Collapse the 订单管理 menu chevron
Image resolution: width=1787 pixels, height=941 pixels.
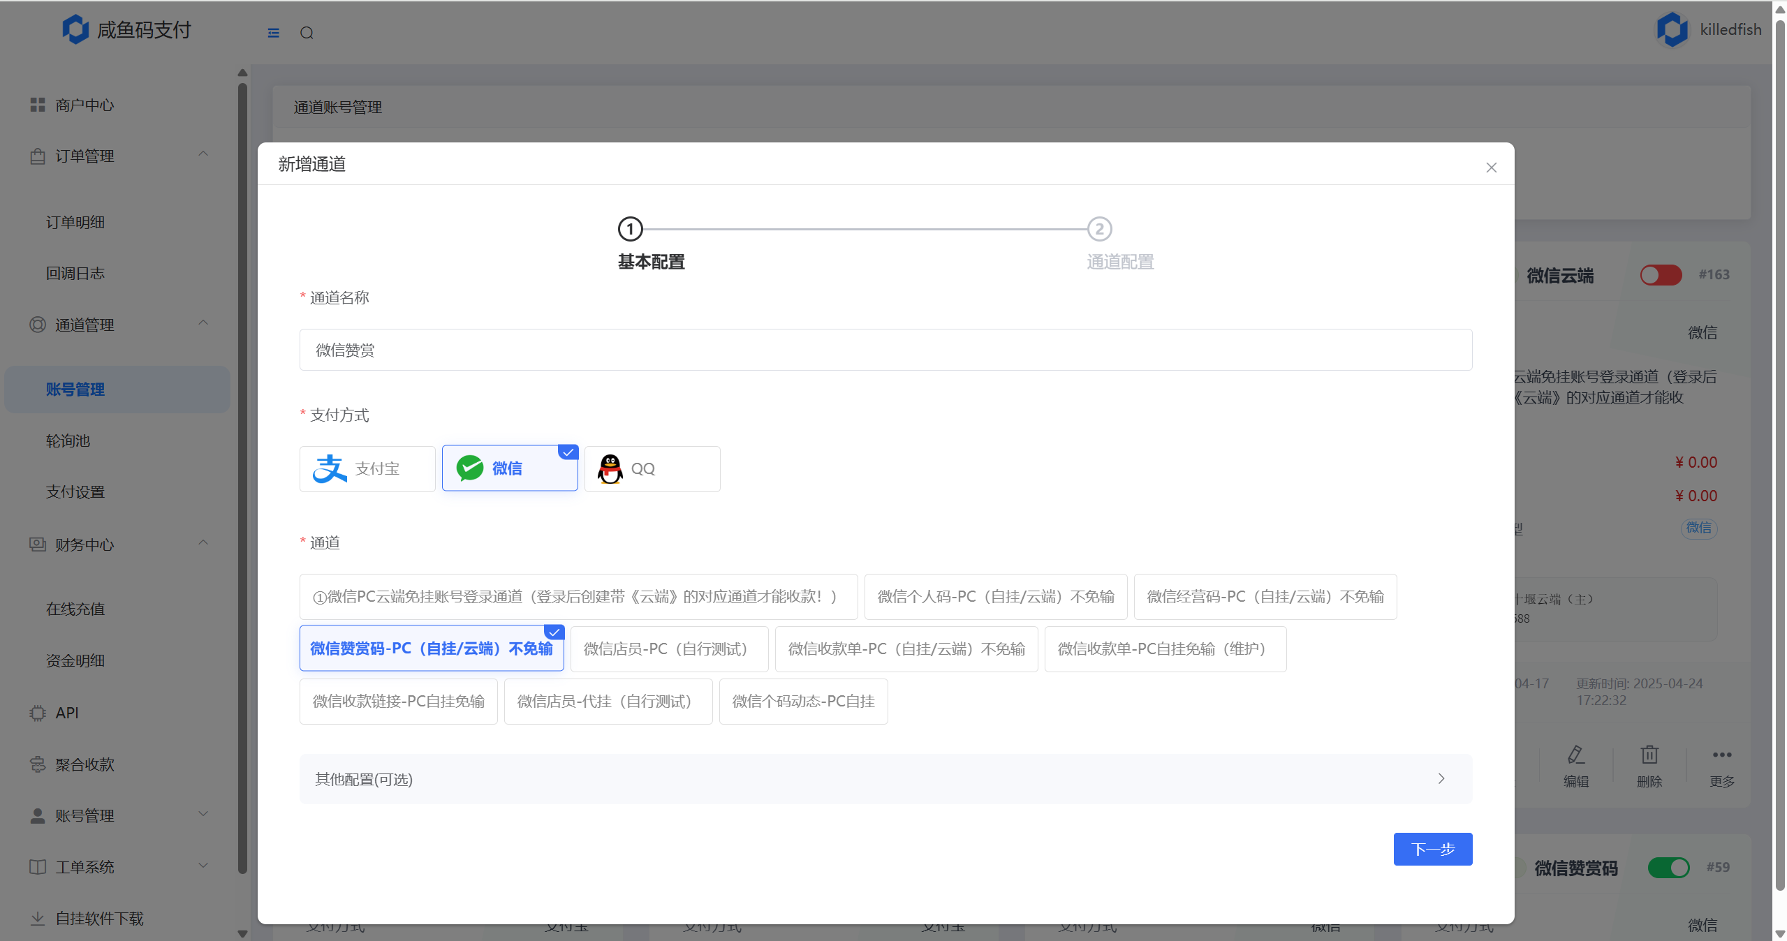click(x=203, y=154)
